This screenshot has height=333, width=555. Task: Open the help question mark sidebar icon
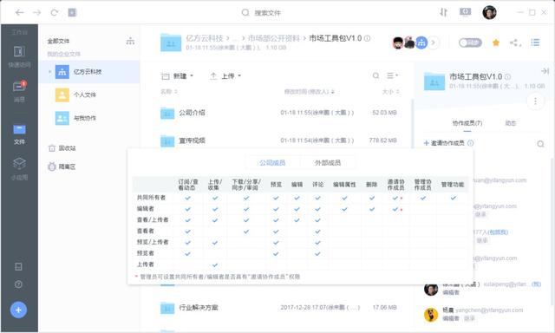point(18,284)
